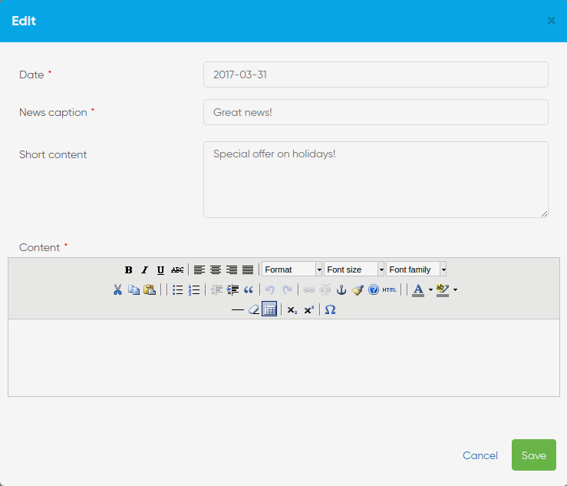Screen dimensions: 567x486
Task: Insert an anchor in content
Action: (341, 289)
